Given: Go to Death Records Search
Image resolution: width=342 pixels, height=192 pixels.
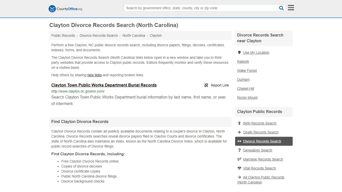Looking at the screenshot, I should 261,132.
